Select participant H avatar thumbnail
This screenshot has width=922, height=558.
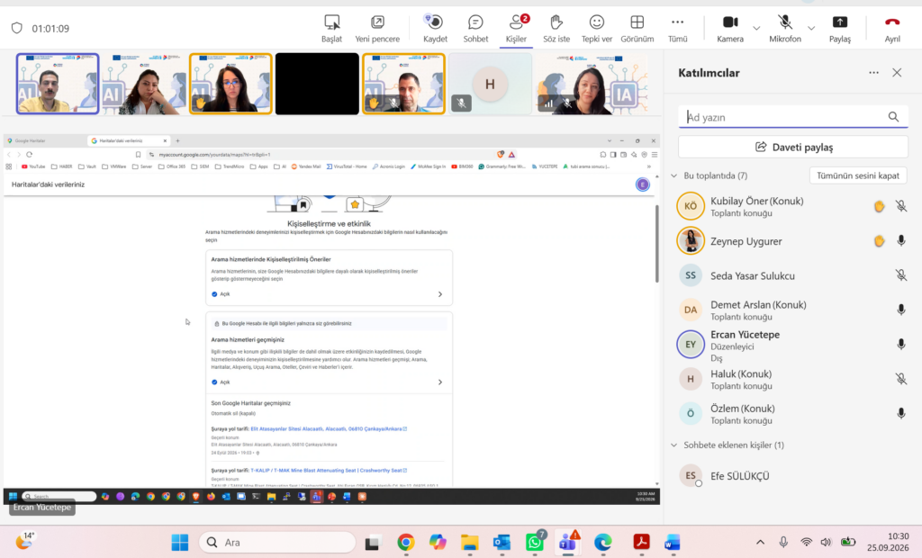tap(490, 84)
